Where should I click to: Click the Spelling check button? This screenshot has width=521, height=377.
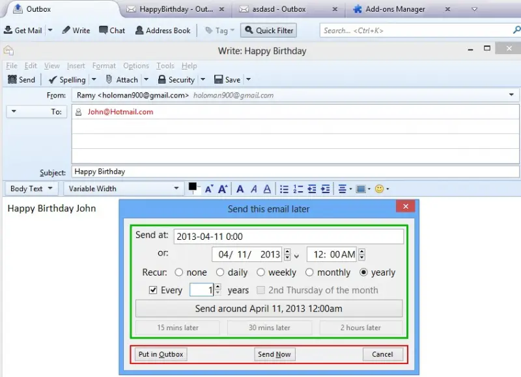(67, 79)
